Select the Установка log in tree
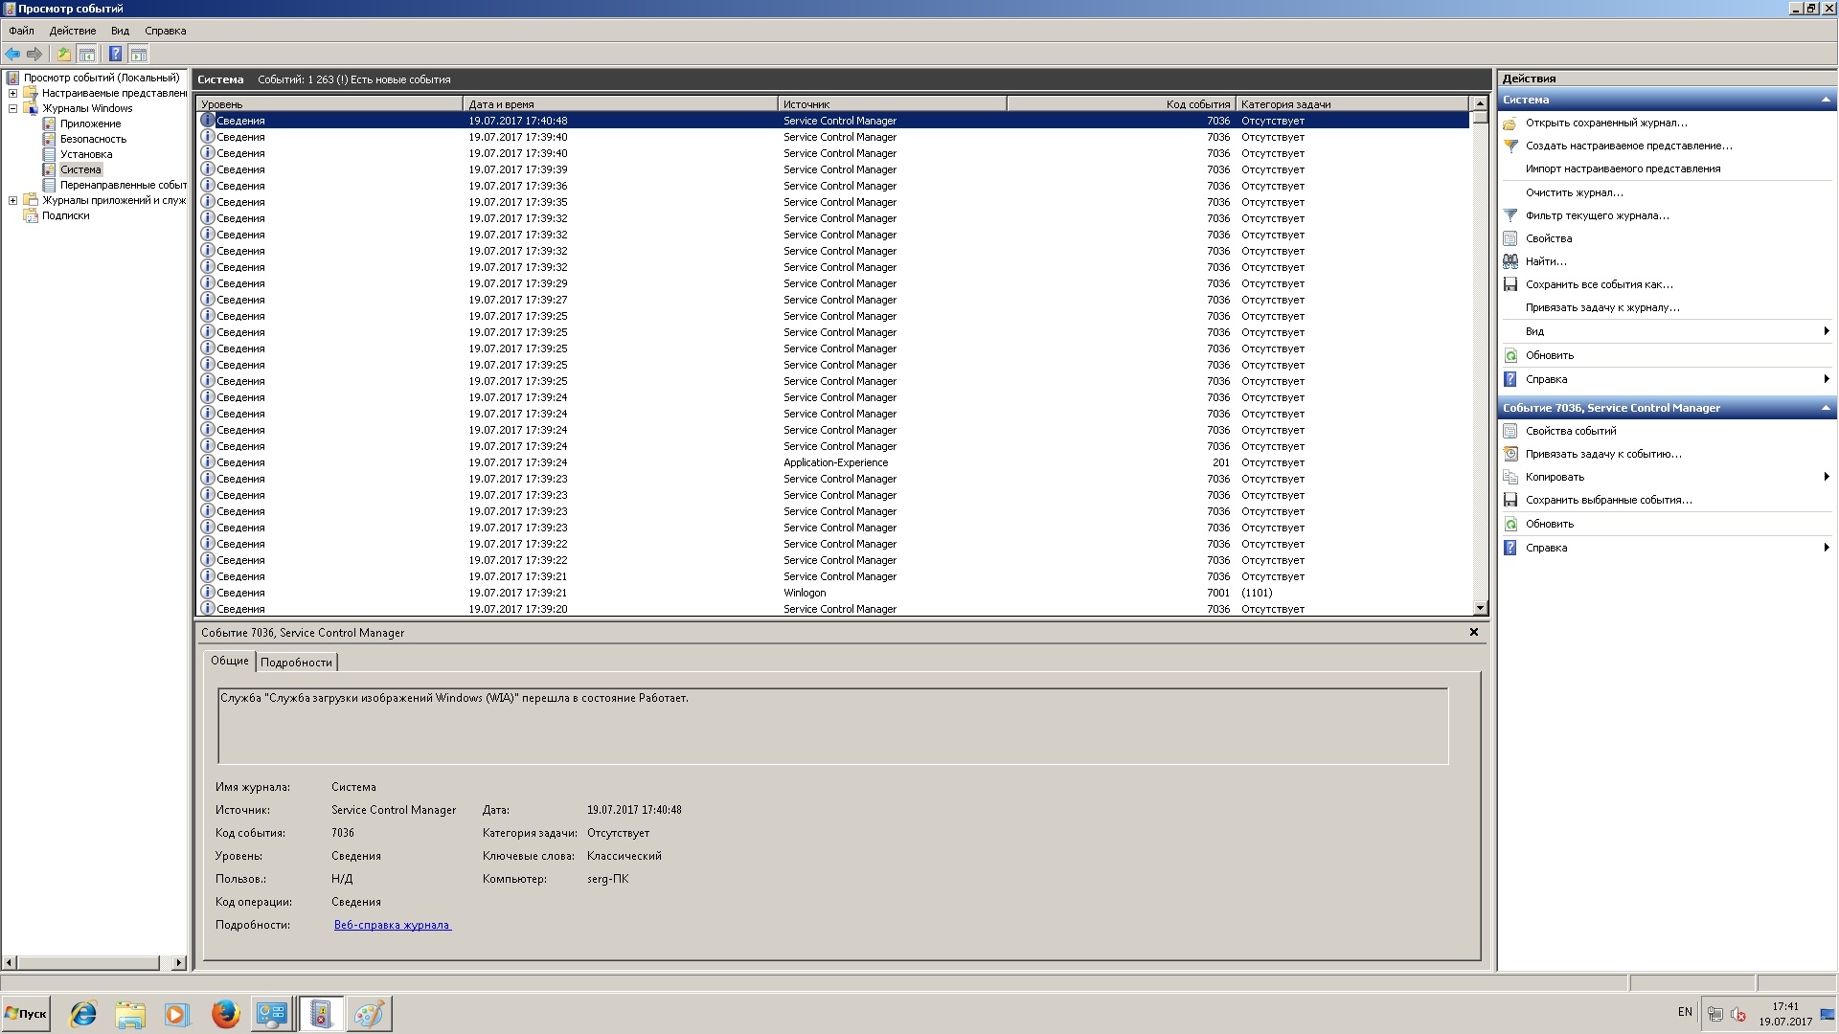The width and height of the screenshot is (1839, 1034). coord(86,154)
